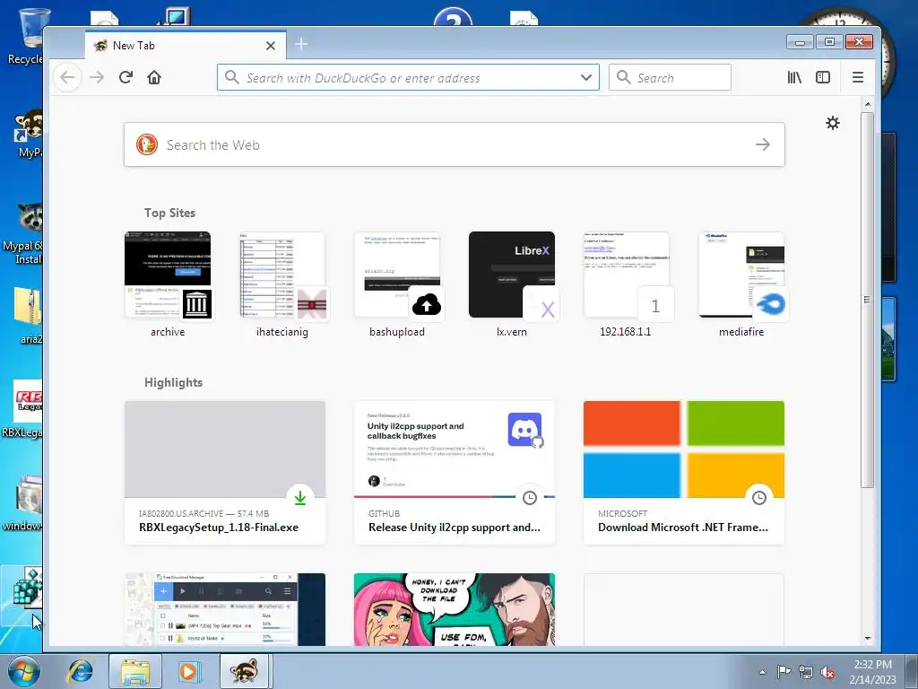
Task: Close the New Tab tab
Action: 271,46
